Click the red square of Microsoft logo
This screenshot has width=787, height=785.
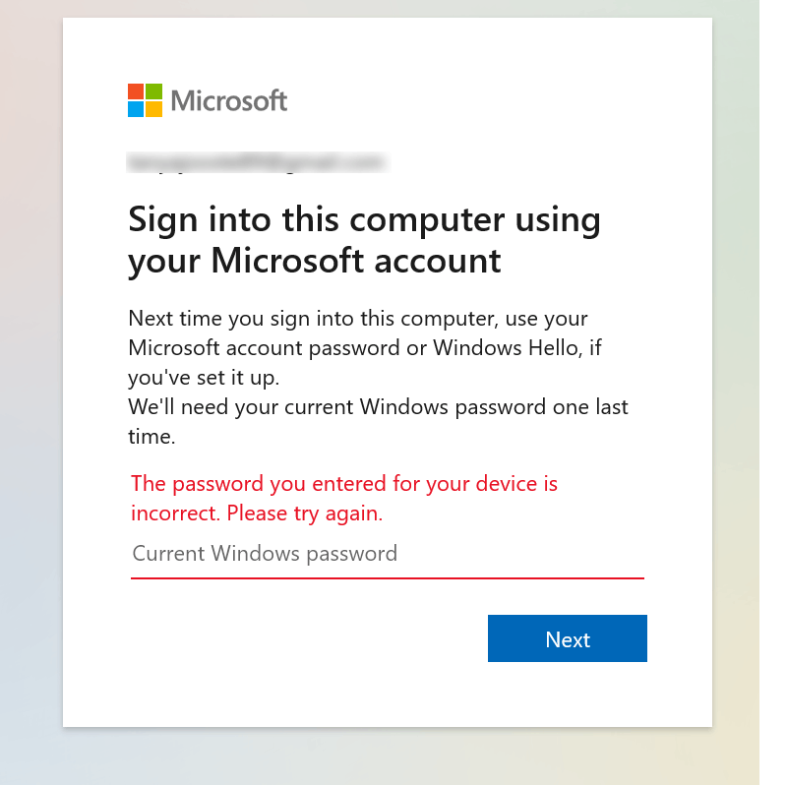136,91
